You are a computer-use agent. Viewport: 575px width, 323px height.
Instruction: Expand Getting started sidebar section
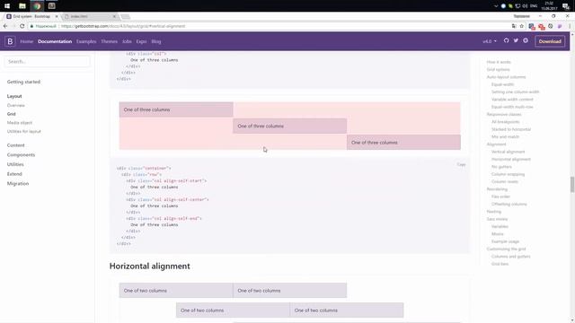[x=23, y=82]
